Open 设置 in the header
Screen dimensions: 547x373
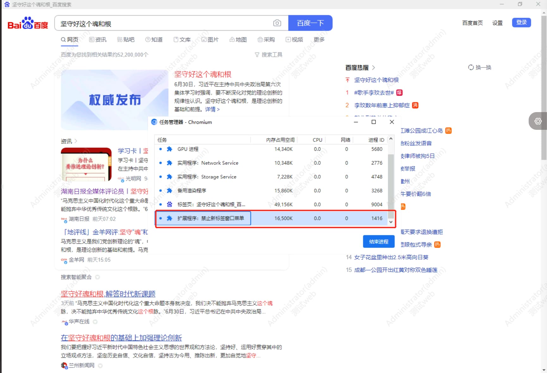(x=497, y=23)
